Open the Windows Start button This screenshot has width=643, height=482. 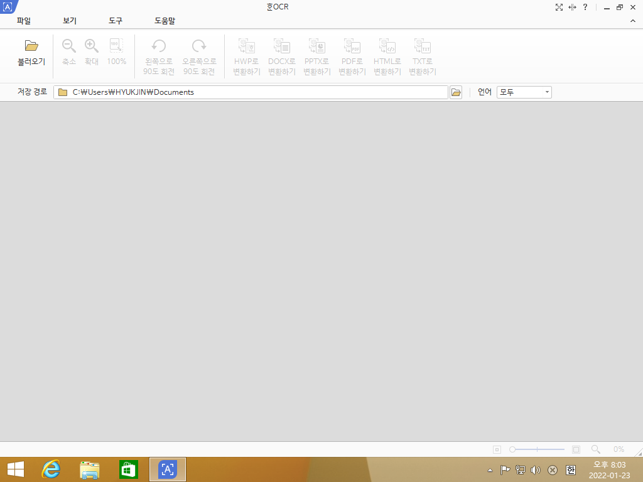point(16,469)
